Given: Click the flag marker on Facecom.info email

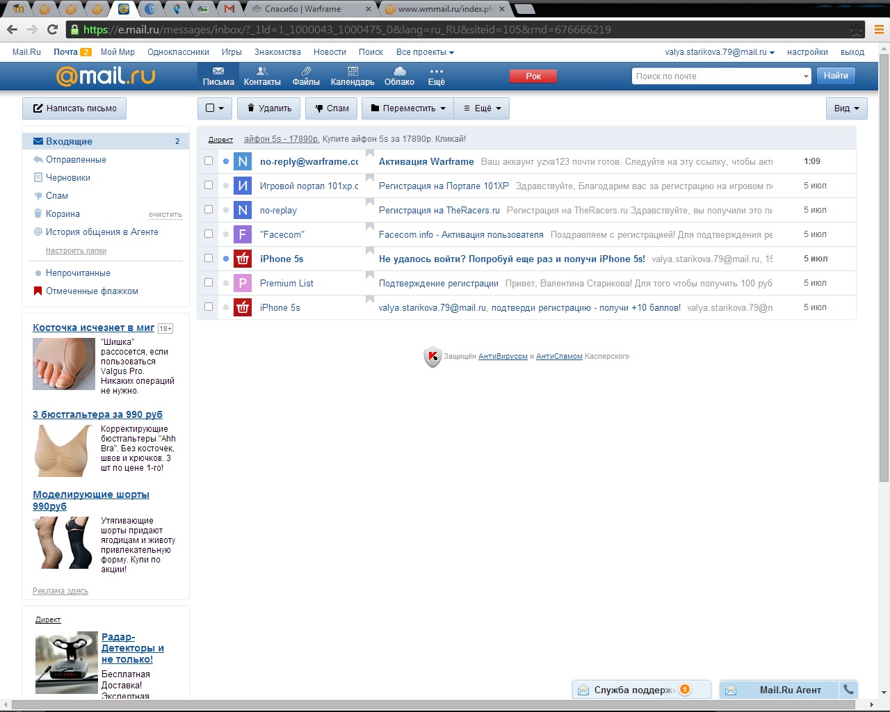Looking at the screenshot, I should click(370, 227).
